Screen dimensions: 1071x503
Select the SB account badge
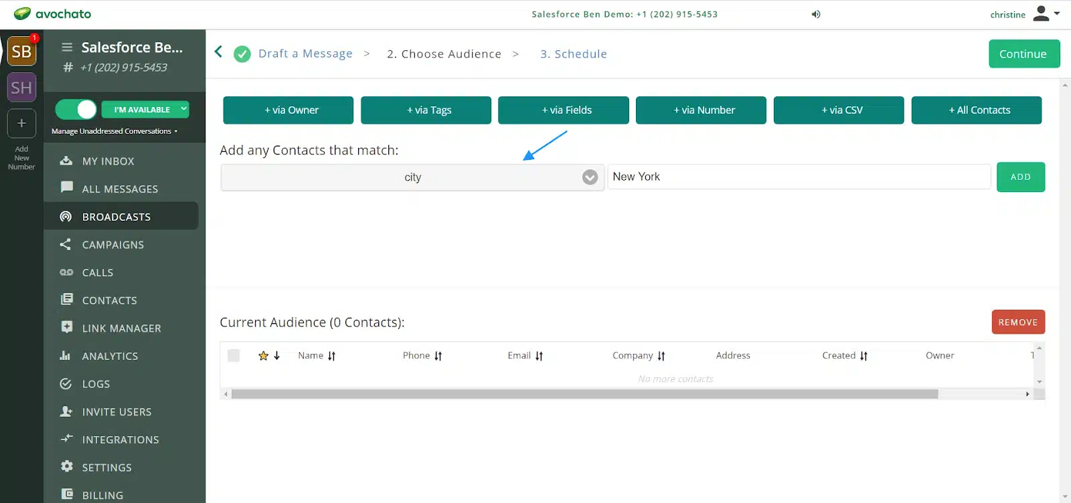(21, 52)
